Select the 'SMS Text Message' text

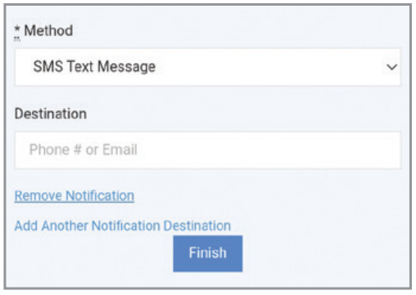point(94,67)
